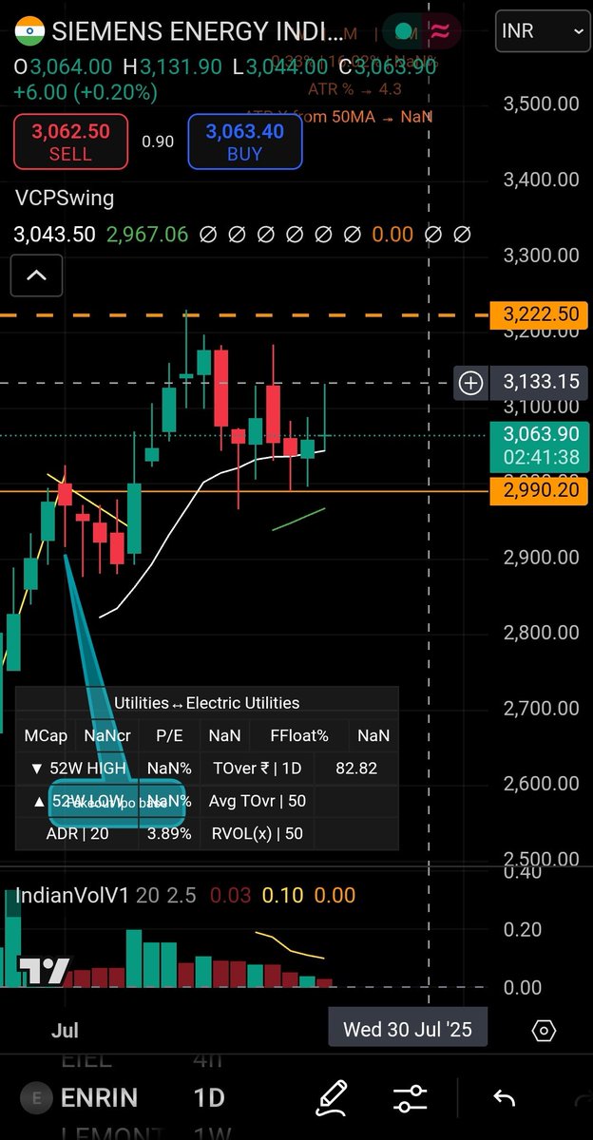Image resolution: width=593 pixels, height=1140 pixels.
Task: Click the P/E table cell
Action: (x=169, y=735)
